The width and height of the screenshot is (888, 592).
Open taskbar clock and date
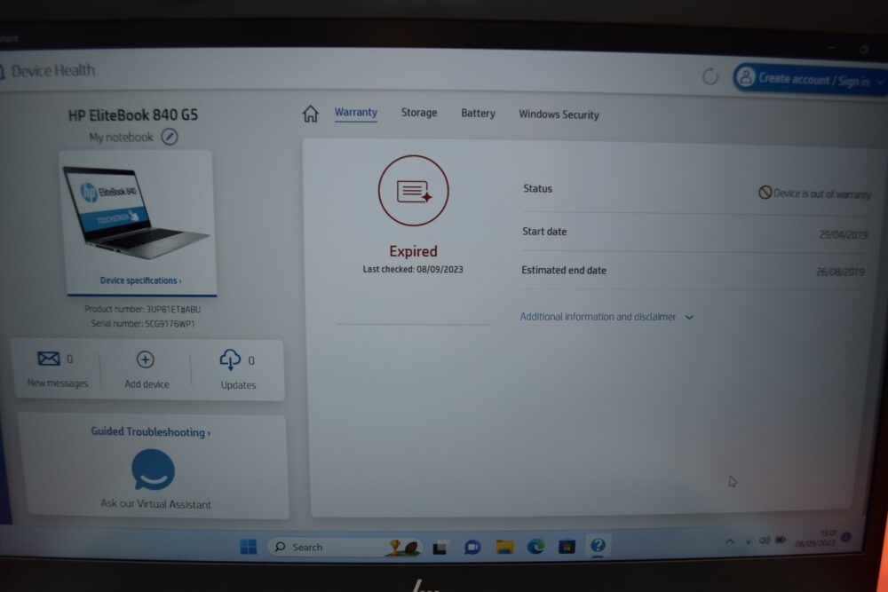coord(815,538)
